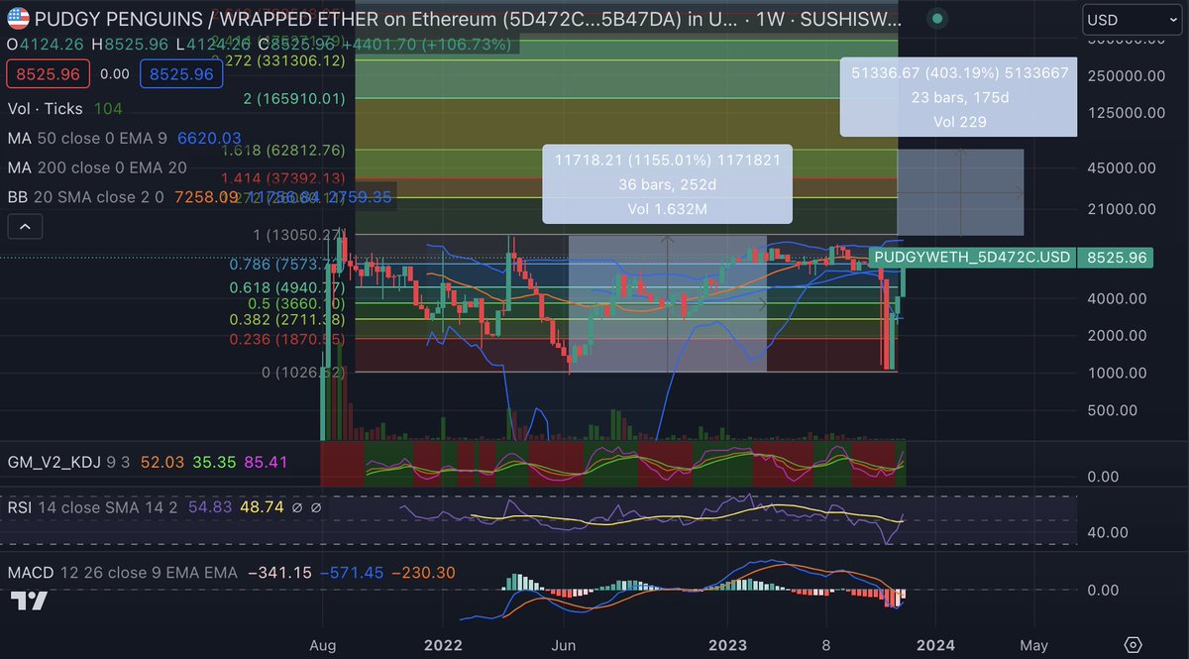Click the 1000.00 price scale label
The width and height of the screenshot is (1189, 659).
pos(1117,373)
